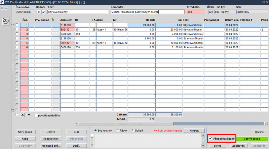Click the grid scroll down arrow
Viewport: 269px width, 149px height.
13,110
